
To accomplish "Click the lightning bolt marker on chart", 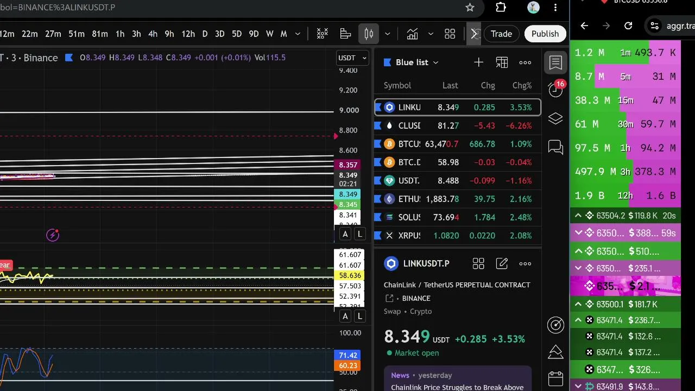I will coord(53,235).
